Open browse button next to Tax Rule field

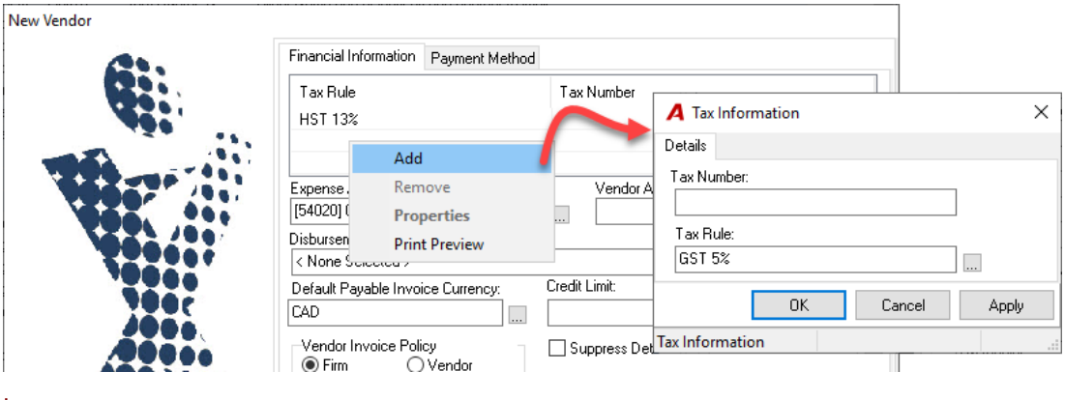pyautogui.click(x=972, y=263)
